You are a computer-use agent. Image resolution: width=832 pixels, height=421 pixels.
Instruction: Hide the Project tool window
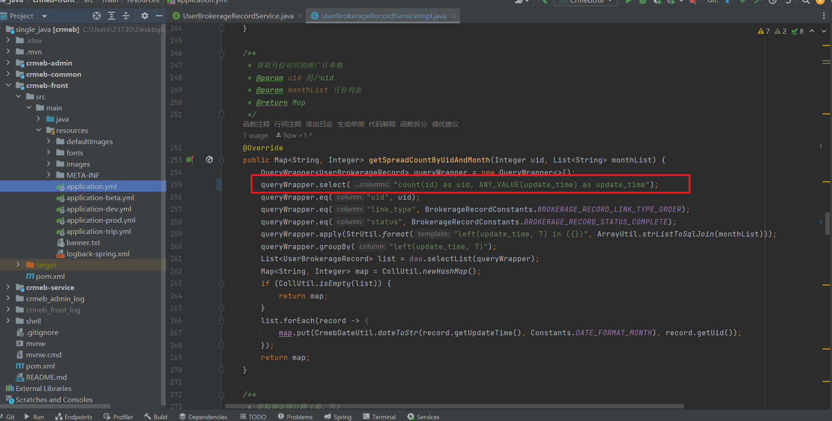[x=159, y=16]
